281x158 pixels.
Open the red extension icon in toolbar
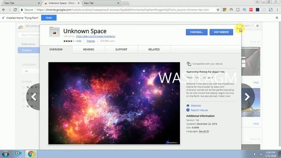coord(251,10)
